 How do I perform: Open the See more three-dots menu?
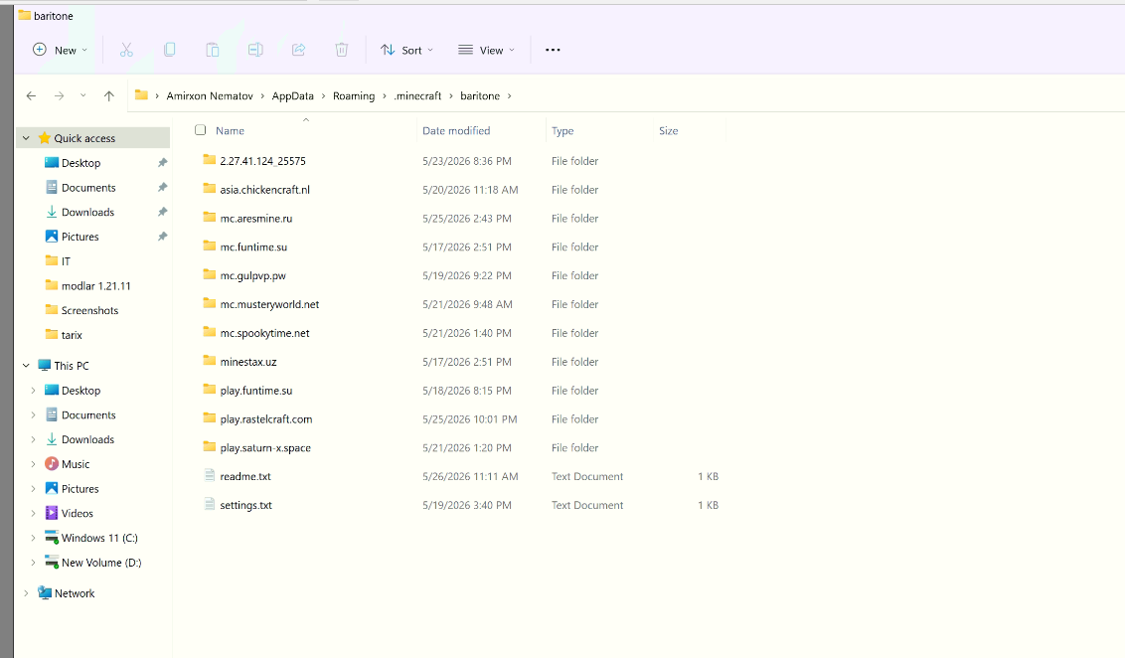pyautogui.click(x=553, y=50)
